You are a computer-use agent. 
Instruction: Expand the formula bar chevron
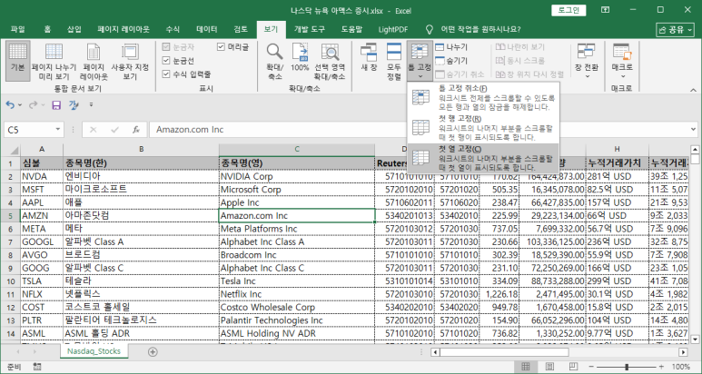click(x=693, y=130)
